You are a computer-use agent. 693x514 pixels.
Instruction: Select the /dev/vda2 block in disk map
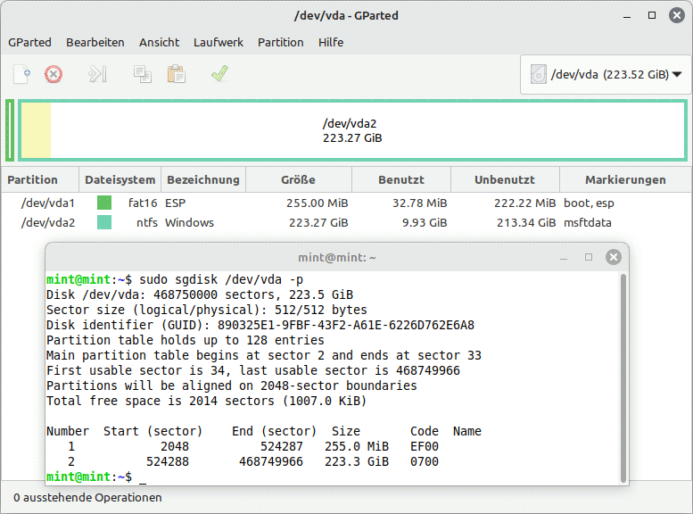352,130
